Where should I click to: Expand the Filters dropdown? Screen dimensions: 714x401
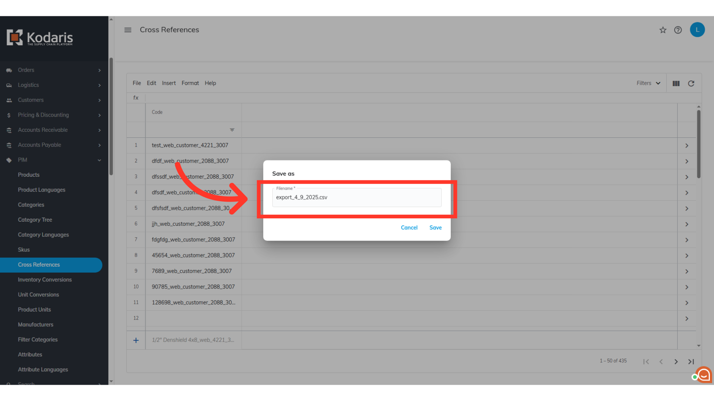pos(648,83)
